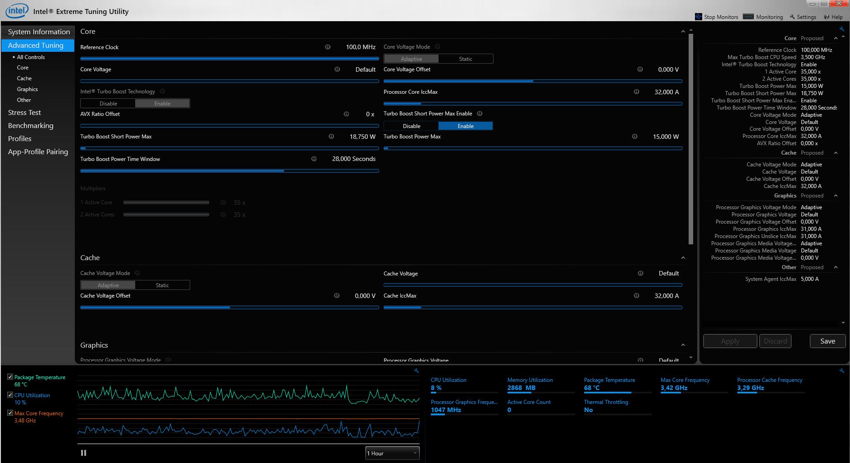Set Core Voltage Mode to Static
Screen dimensions: 850x463
466,59
